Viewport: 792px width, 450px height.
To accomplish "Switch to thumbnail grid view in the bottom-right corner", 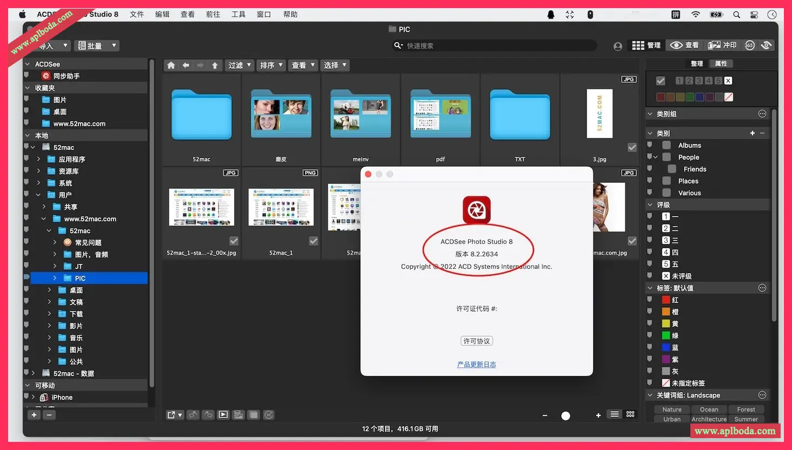I will point(630,414).
